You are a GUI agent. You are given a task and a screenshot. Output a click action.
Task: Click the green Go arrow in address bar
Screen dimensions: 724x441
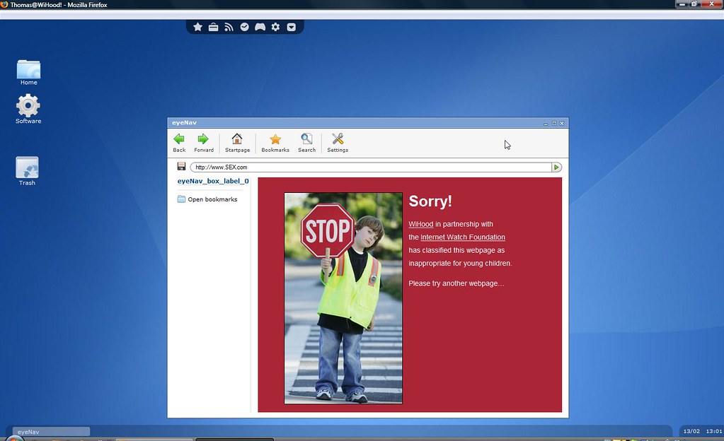(556, 167)
